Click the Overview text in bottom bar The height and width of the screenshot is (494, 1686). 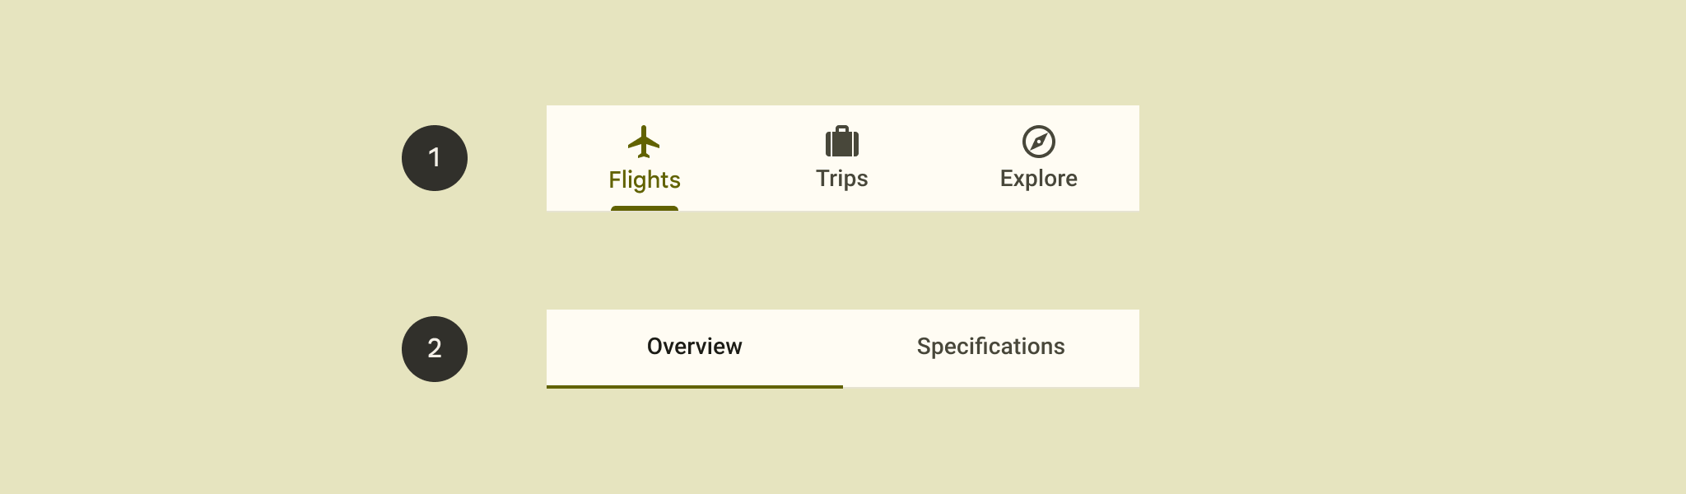[x=694, y=347]
